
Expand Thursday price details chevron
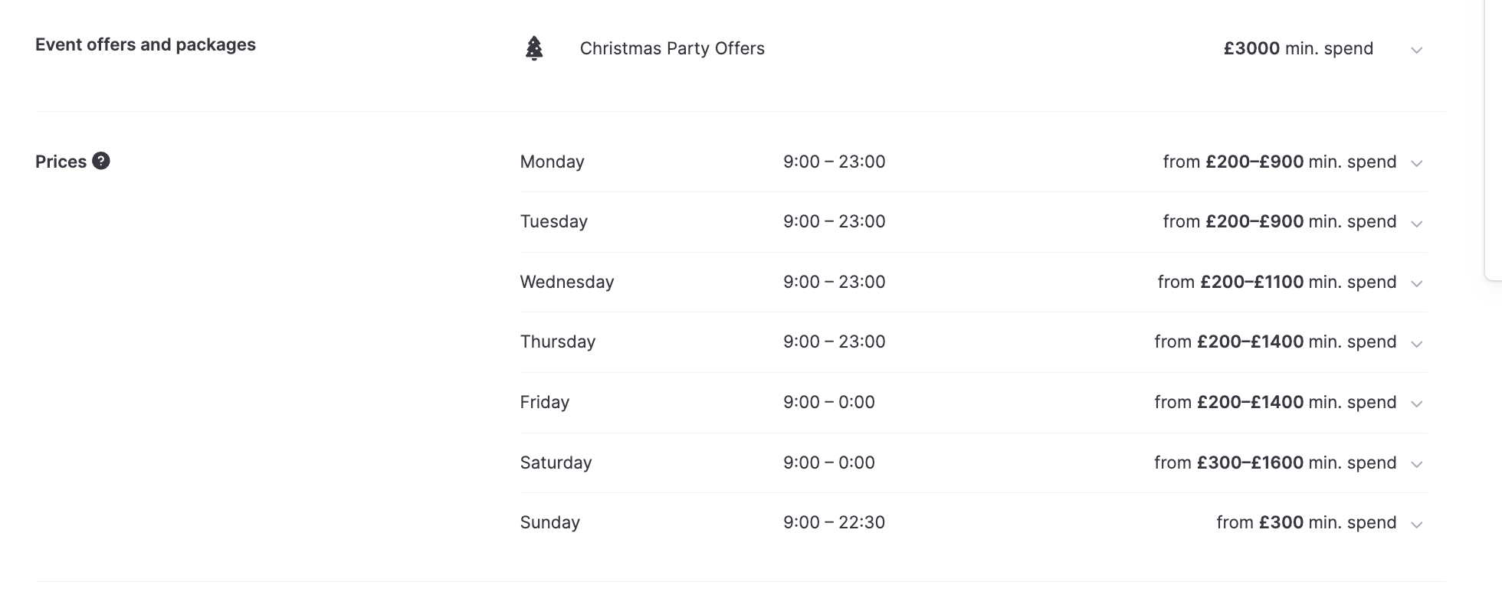(1416, 344)
